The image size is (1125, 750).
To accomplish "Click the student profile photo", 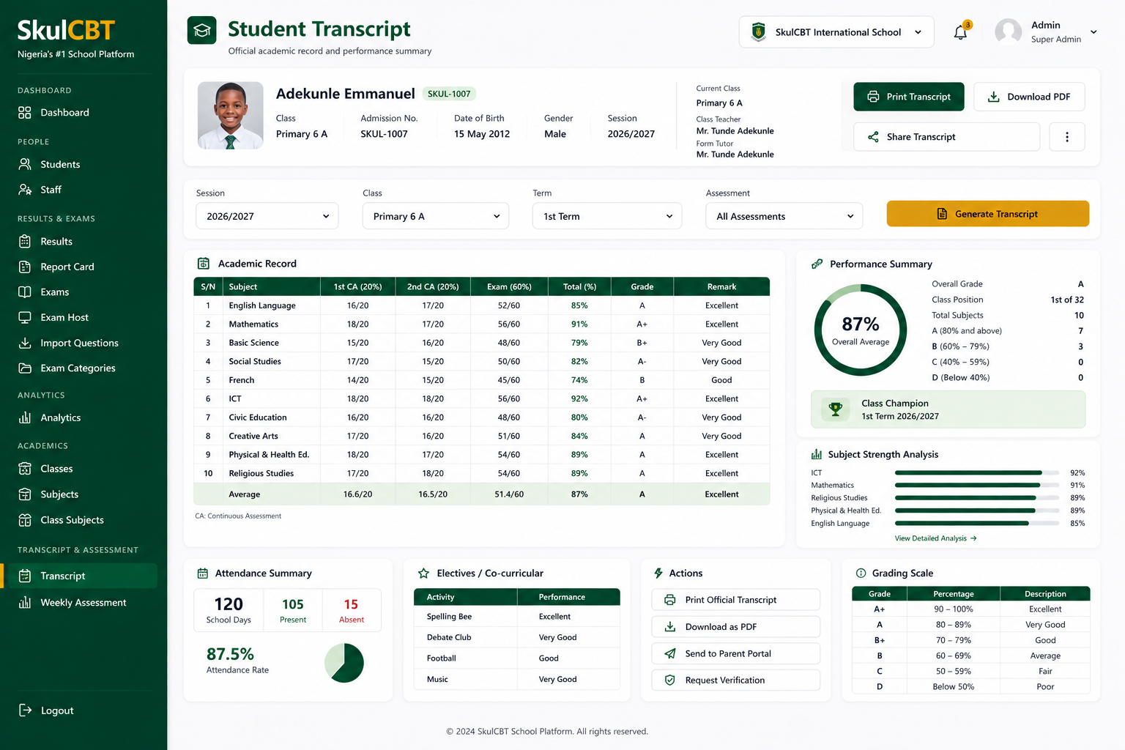I will [x=231, y=116].
